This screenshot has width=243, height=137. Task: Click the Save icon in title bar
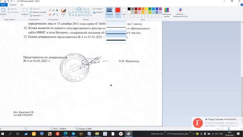click(5, 1)
